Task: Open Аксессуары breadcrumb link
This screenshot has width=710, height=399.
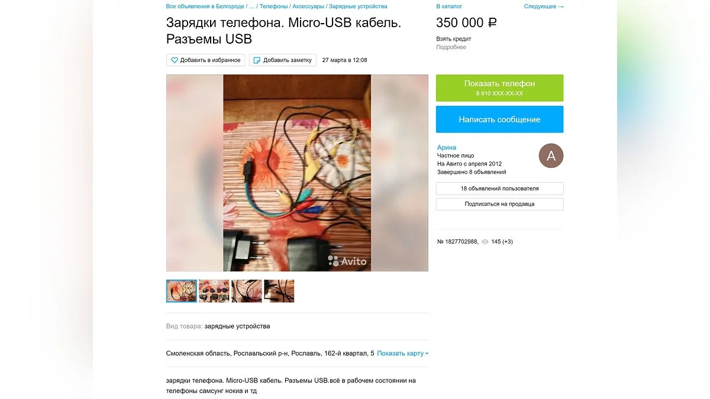Action: [308, 7]
